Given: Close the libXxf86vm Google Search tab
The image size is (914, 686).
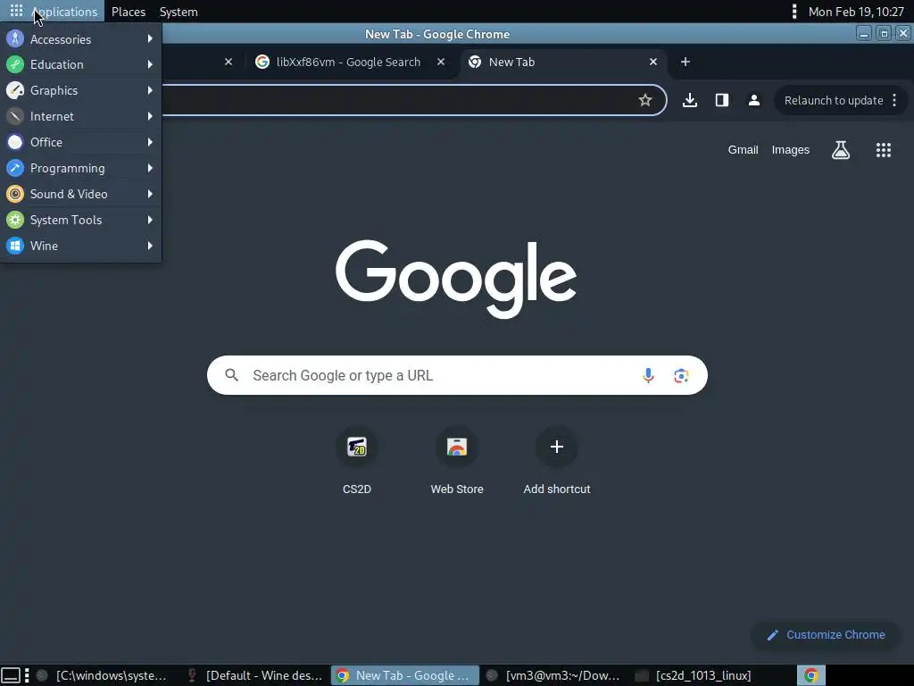Looking at the screenshot, I should pyautogui.click(x=441, y=62).
